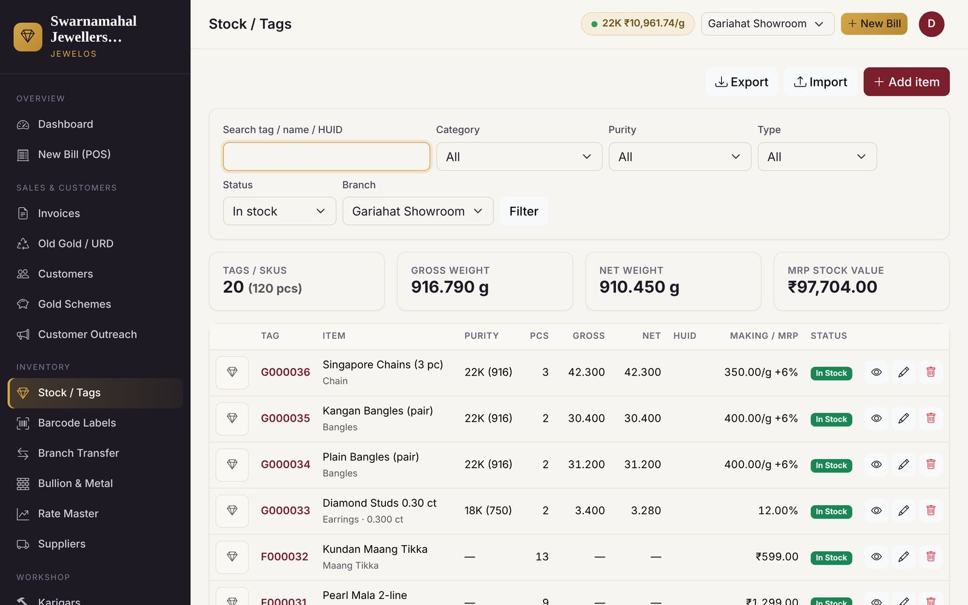Edit the Diamond Studs 0.30 ct item

903,511
